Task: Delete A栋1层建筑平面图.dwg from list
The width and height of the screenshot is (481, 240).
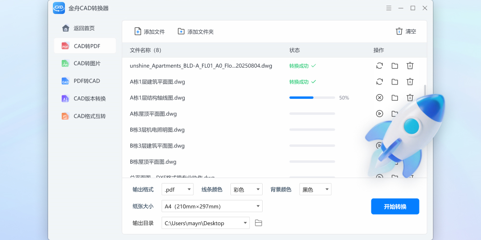Action: (x=410, y=82)
